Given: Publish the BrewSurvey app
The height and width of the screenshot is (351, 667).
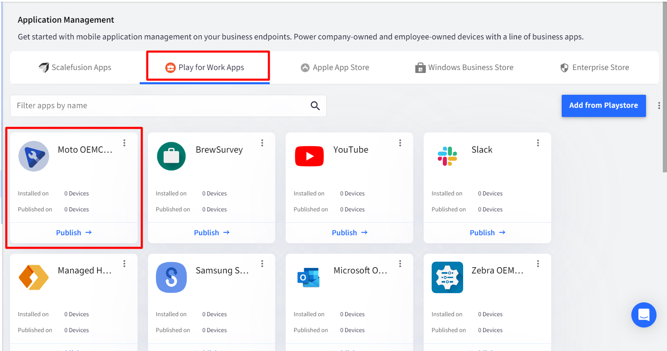Looking at the screenshot, I should (x=212, y=233).
